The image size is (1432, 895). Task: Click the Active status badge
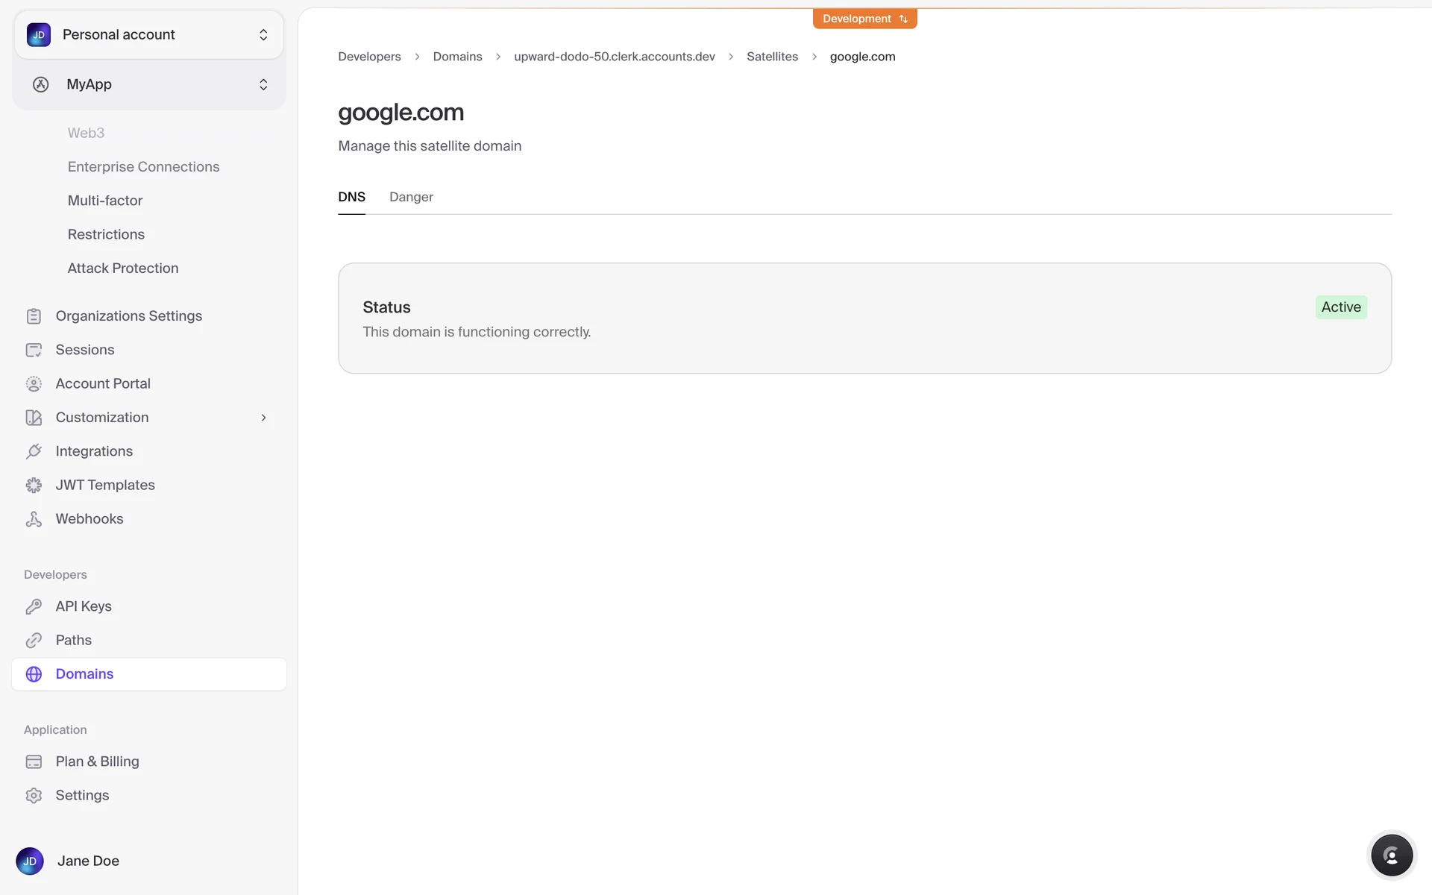(1340, 307)
